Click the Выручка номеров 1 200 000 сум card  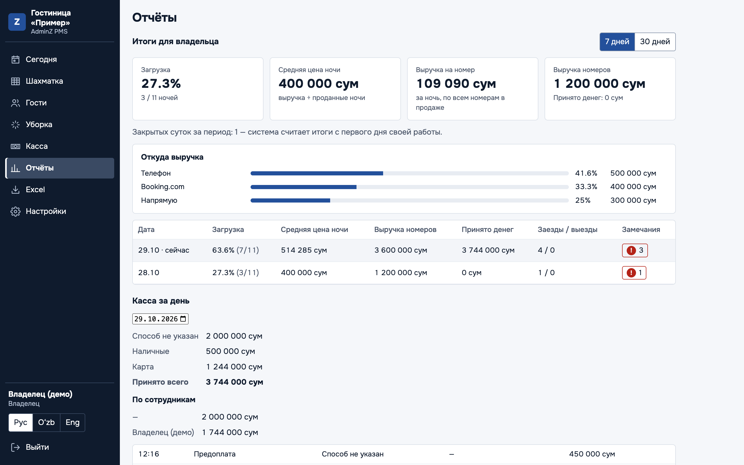[610, 89]
